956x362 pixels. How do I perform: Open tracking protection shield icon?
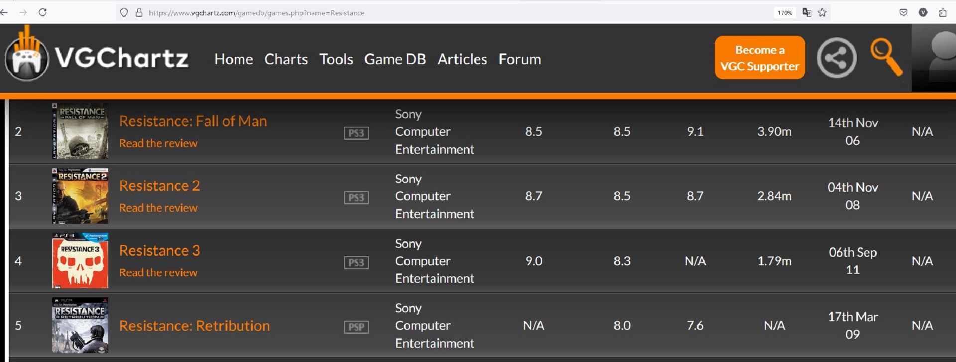[x=124, y=12]
